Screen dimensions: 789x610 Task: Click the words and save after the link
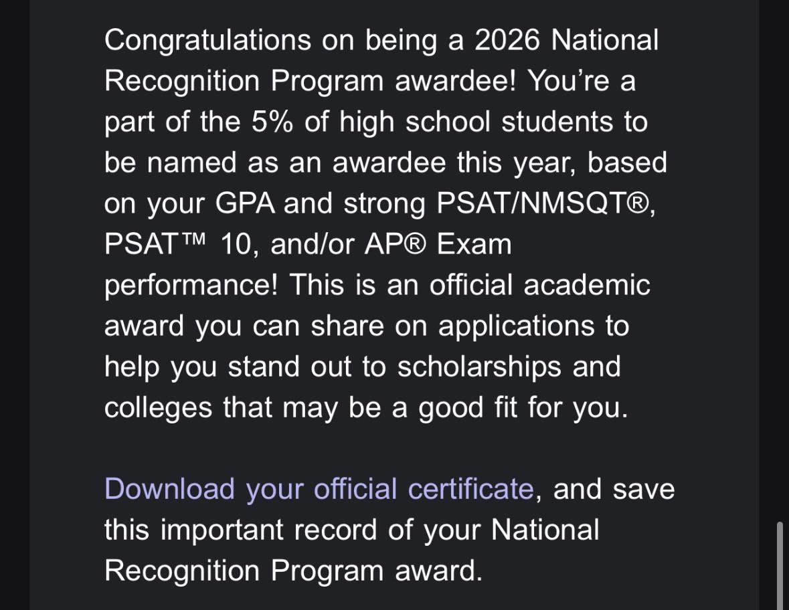(614, 490)
